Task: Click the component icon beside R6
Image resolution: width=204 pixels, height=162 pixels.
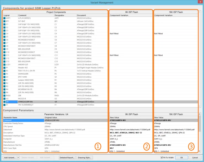Action: tap(4, 93)
